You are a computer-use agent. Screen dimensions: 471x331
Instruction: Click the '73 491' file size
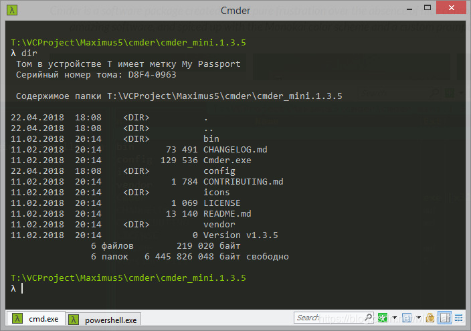(x=182, y=150)
